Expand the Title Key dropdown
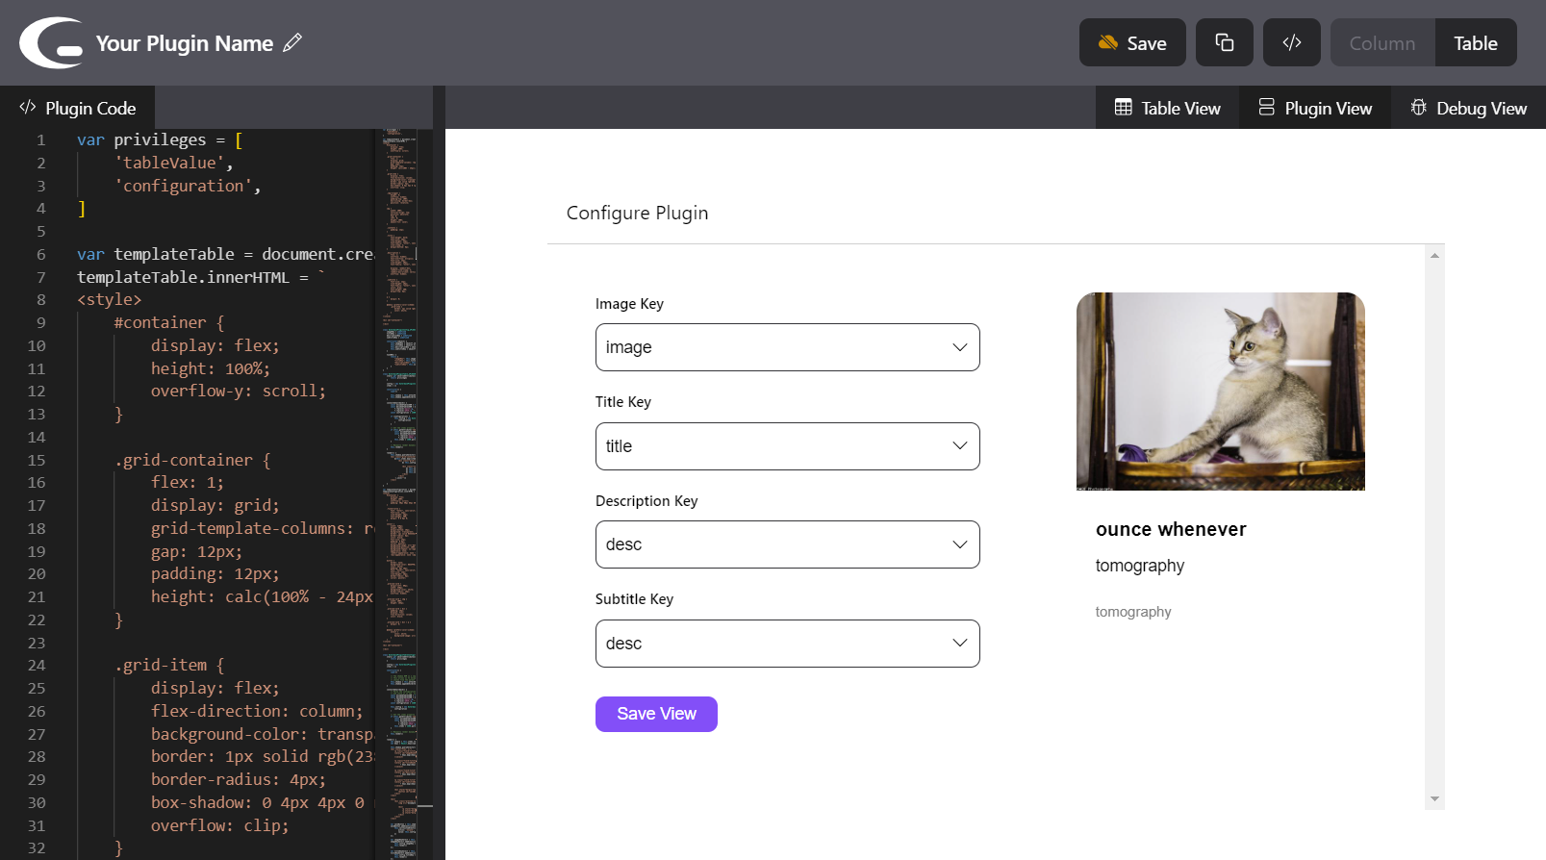The width and height of the screenshot is (1546, 860). 787,446
